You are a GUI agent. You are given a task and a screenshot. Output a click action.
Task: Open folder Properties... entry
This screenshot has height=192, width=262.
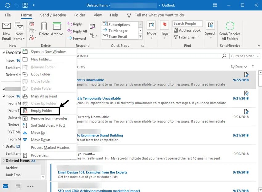pyautogui.click(x=49, y=155)
